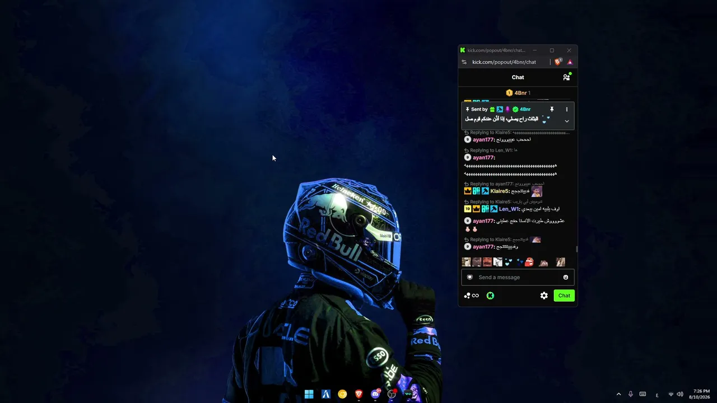
Task: Click the green Chat send button
Action: (x=564, y=296)
